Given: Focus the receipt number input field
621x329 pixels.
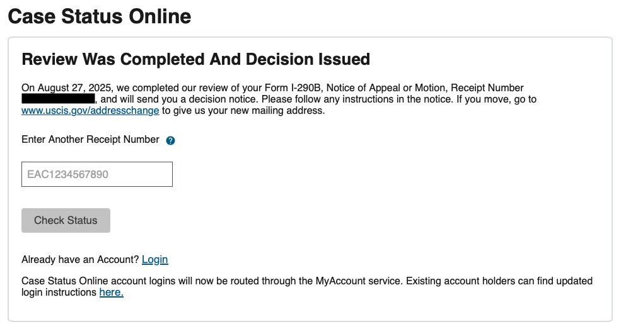Looking at the screenshot, I should pos(96,174).
